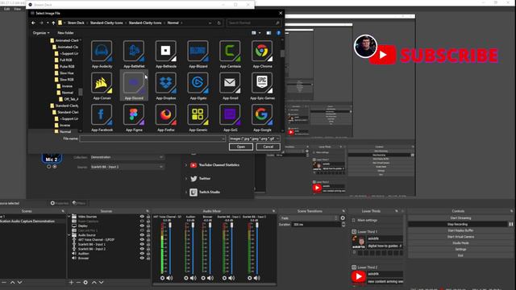Hide the Scarlett 8i6 - Input 1 source
The height and width of the screenshot is (290, 516).
pyautogui.click(x=142, y=244)
